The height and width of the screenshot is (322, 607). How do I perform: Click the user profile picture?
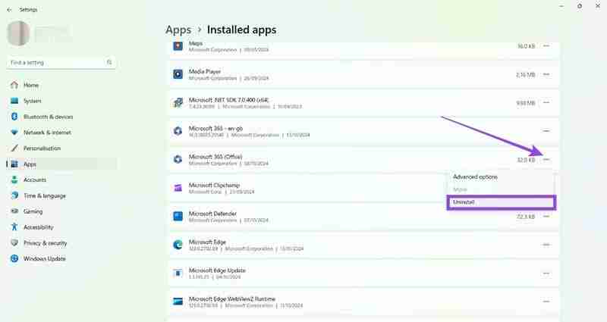pos(18,33)
